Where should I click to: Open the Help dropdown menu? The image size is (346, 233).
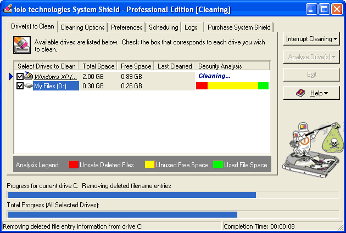[311, 93]
